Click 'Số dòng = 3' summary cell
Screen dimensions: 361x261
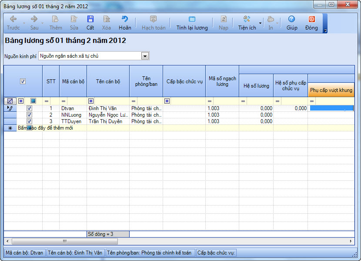[108, 234]
